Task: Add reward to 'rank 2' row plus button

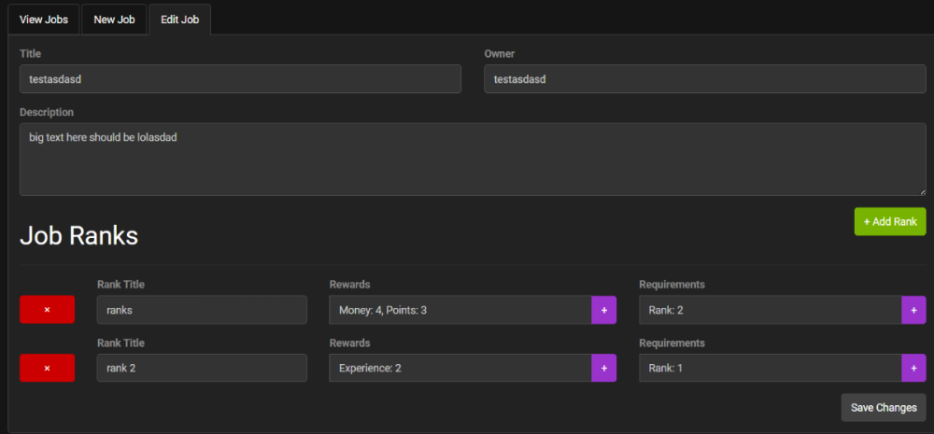Action: [x=603, y=368]
